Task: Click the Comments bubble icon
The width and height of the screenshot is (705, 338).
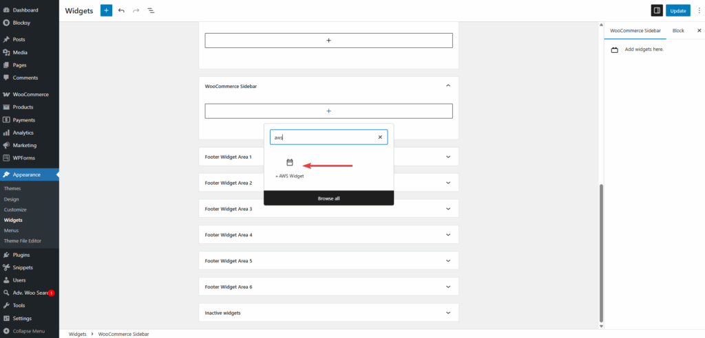Action: [6, 78]
